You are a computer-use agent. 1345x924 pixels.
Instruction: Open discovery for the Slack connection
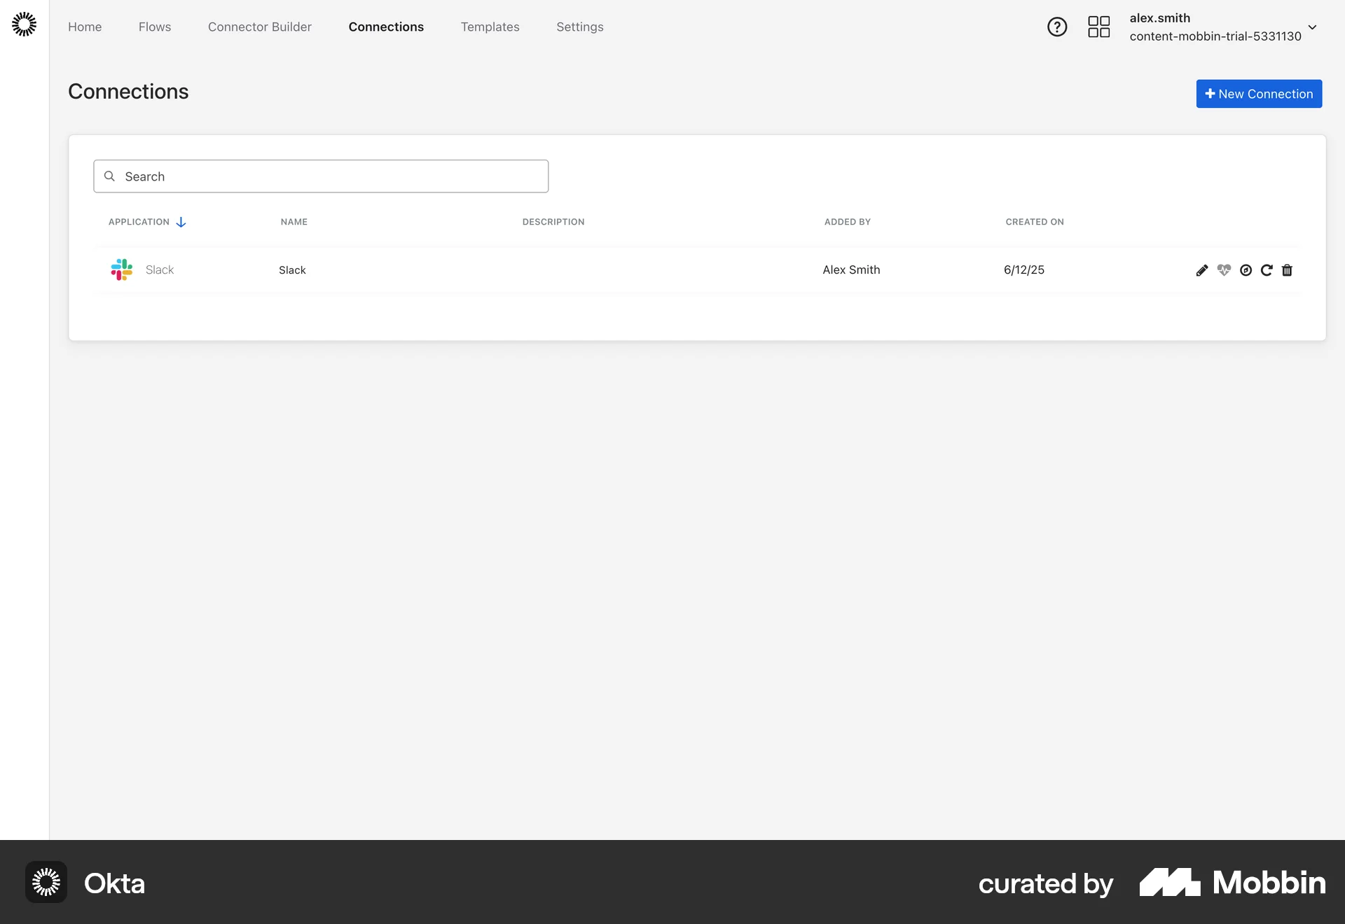(1246, 270)
